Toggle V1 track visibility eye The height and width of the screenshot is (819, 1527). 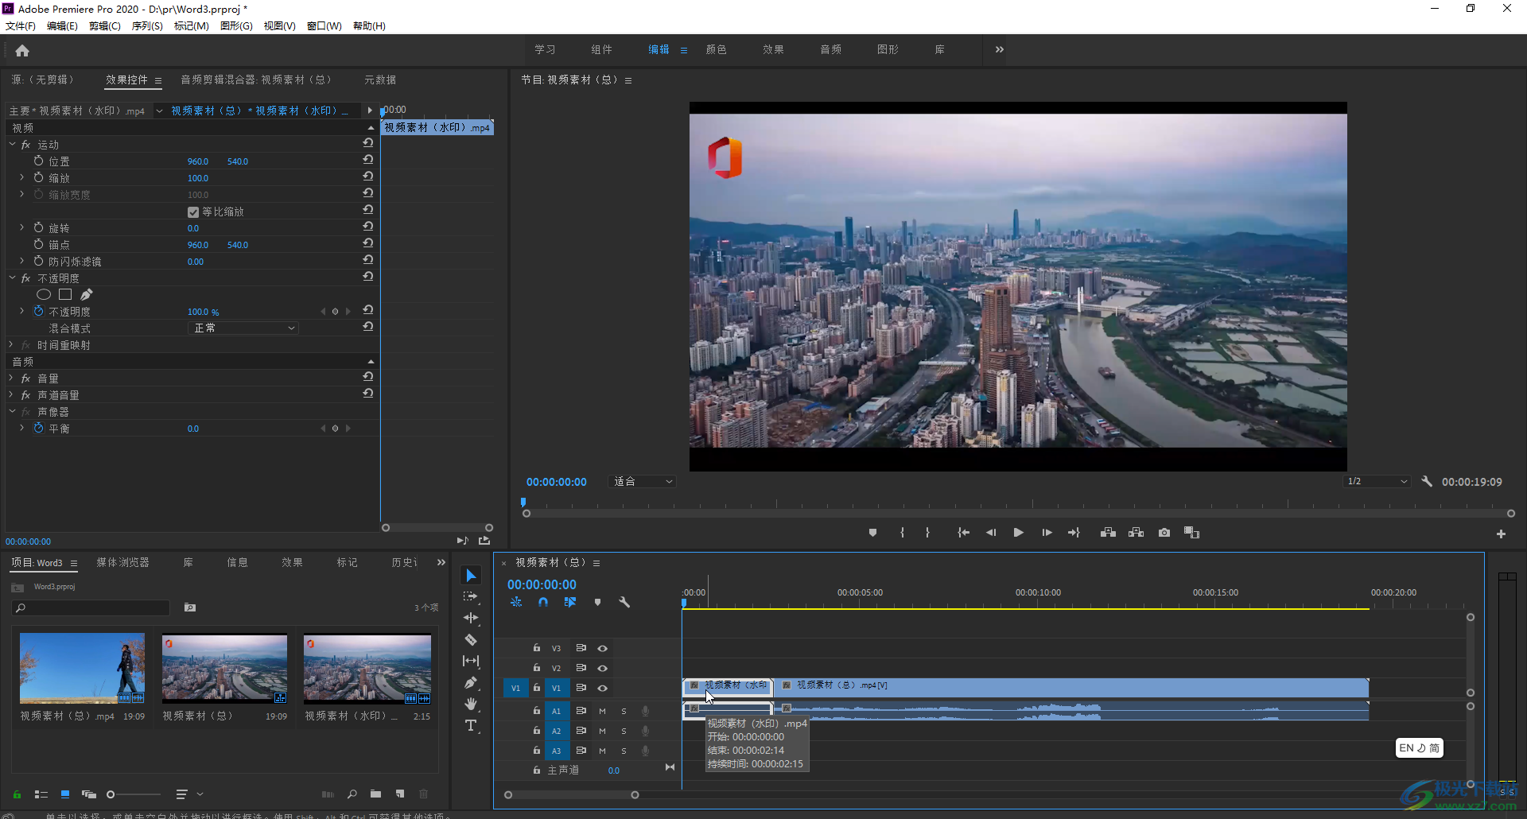[x=603, y=689]
